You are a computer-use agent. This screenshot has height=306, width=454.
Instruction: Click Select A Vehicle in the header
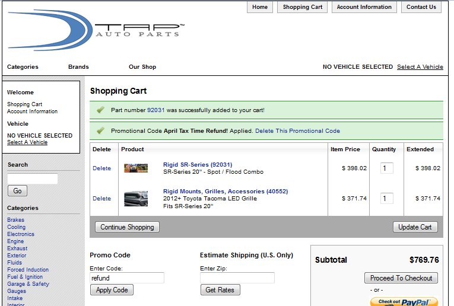click(420, 67)
